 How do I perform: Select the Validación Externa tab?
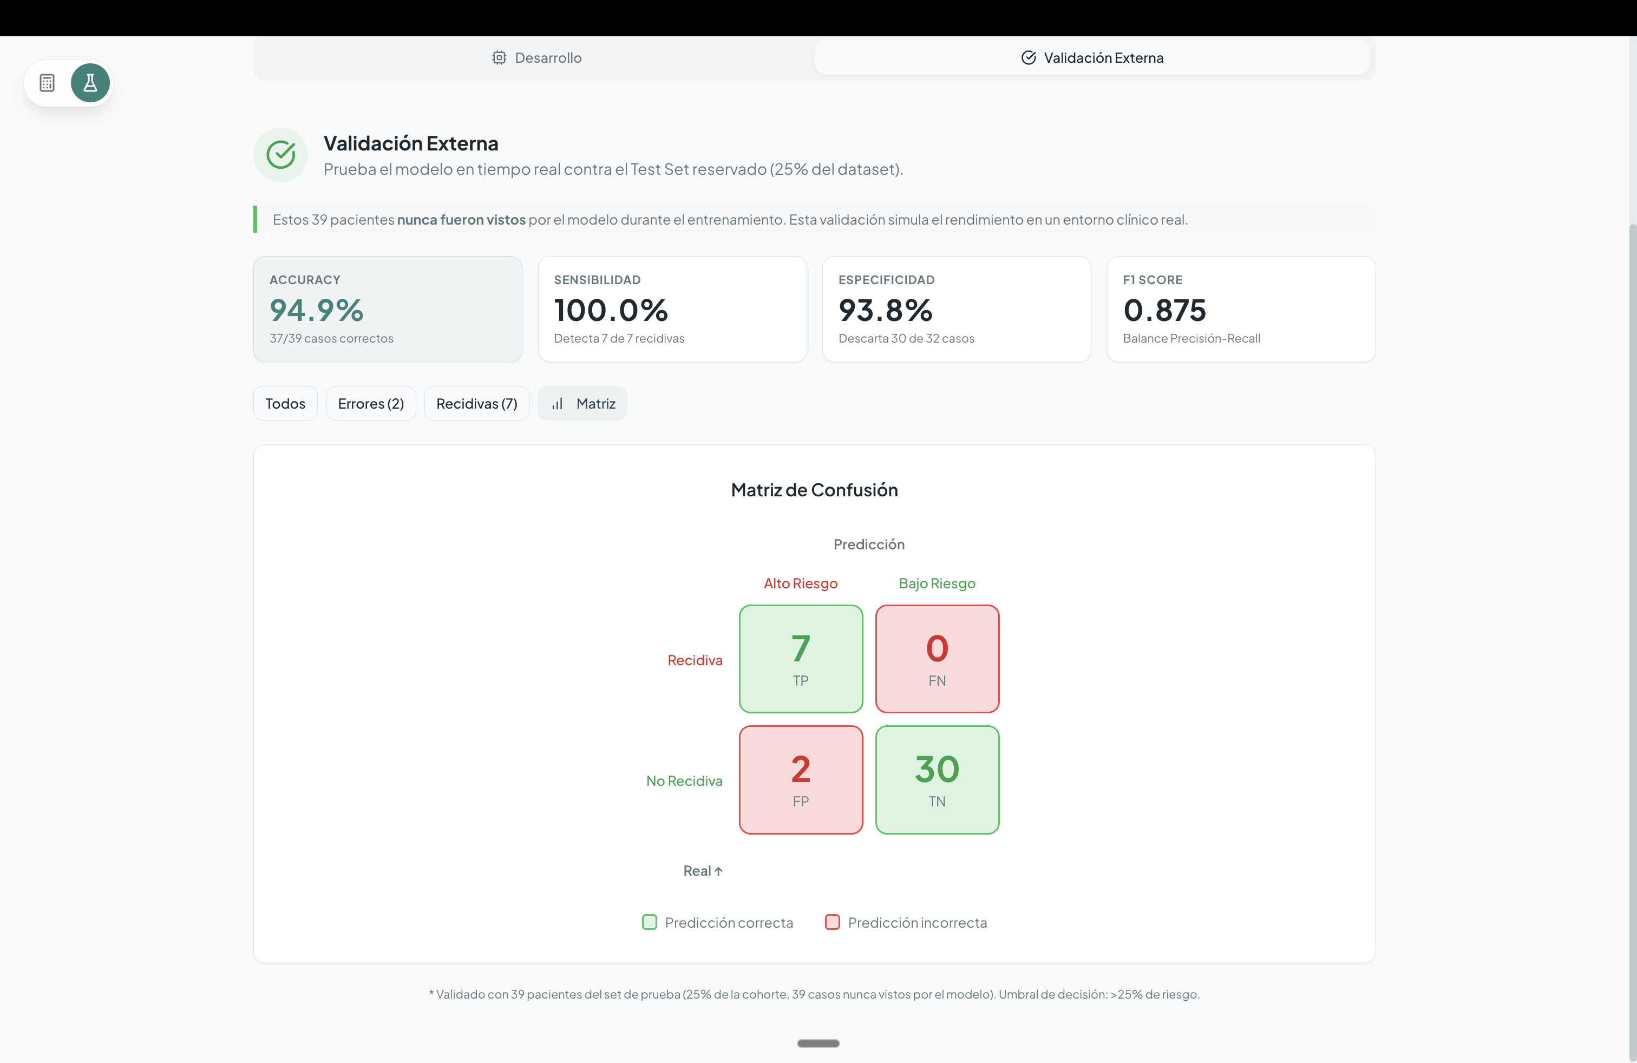[1091, 58]
